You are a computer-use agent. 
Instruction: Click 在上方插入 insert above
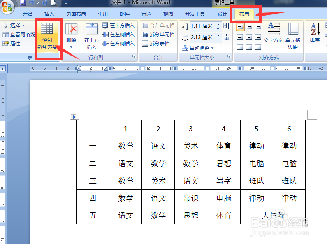[92, 37]
